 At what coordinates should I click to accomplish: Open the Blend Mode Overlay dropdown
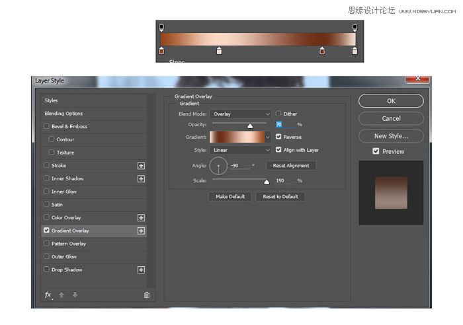point(240,114)
